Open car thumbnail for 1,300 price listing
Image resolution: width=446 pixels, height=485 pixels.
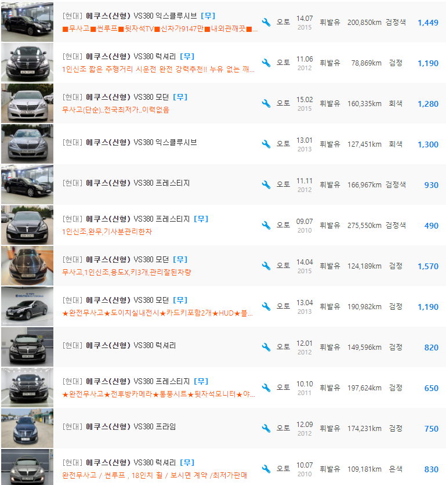pos(27,144)
